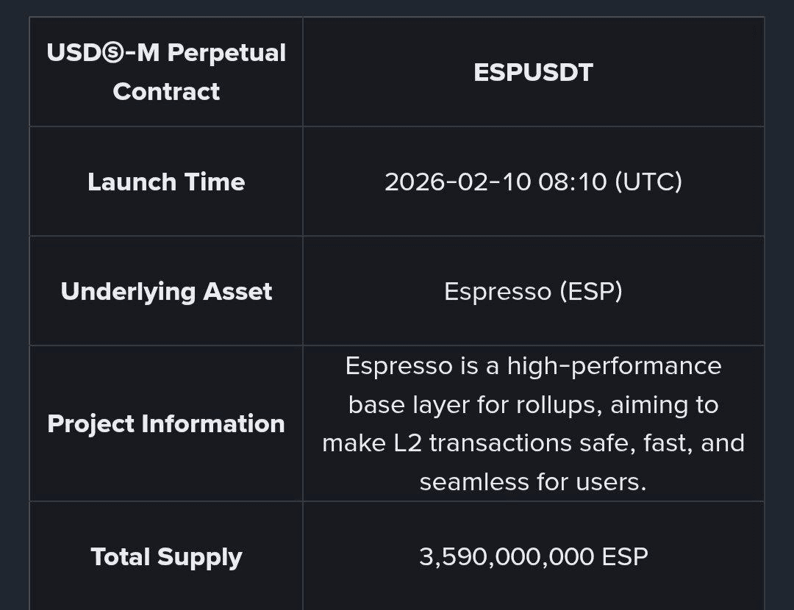794x610 pixels.
Task: Select the Underlying Asset label
Action: coord(166,291)
